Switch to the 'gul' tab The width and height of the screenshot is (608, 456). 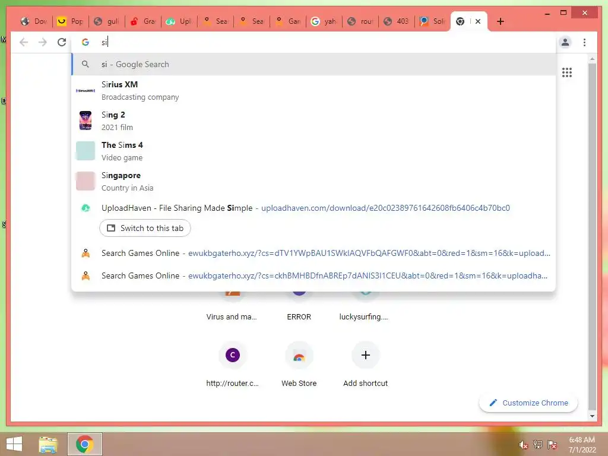point(107,21)
